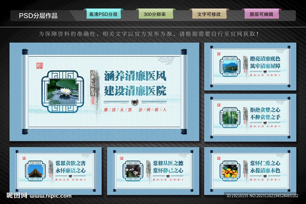Click the palace roof picture frame
Viewport: 306px width, 204px height.
[35, 171]
